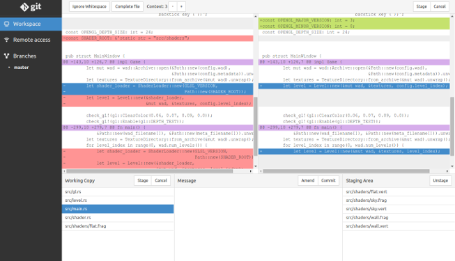Open the Workspace section
Image resolution: width=455 pixels, height=261 pixels.
coord(31,24)
